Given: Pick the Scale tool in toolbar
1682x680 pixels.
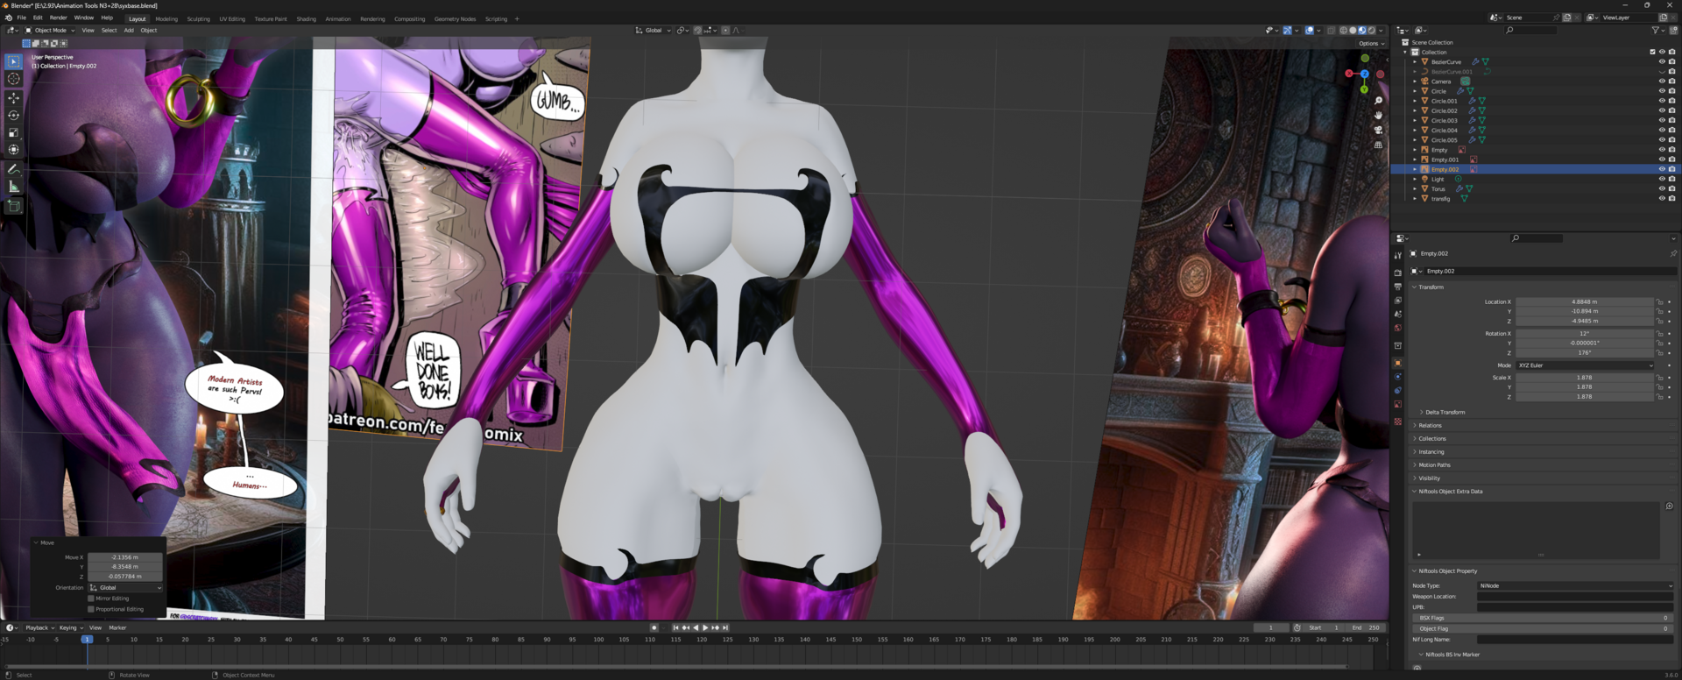Looking at the screenshot, I should pyautogui.click(x=14, y=132).
